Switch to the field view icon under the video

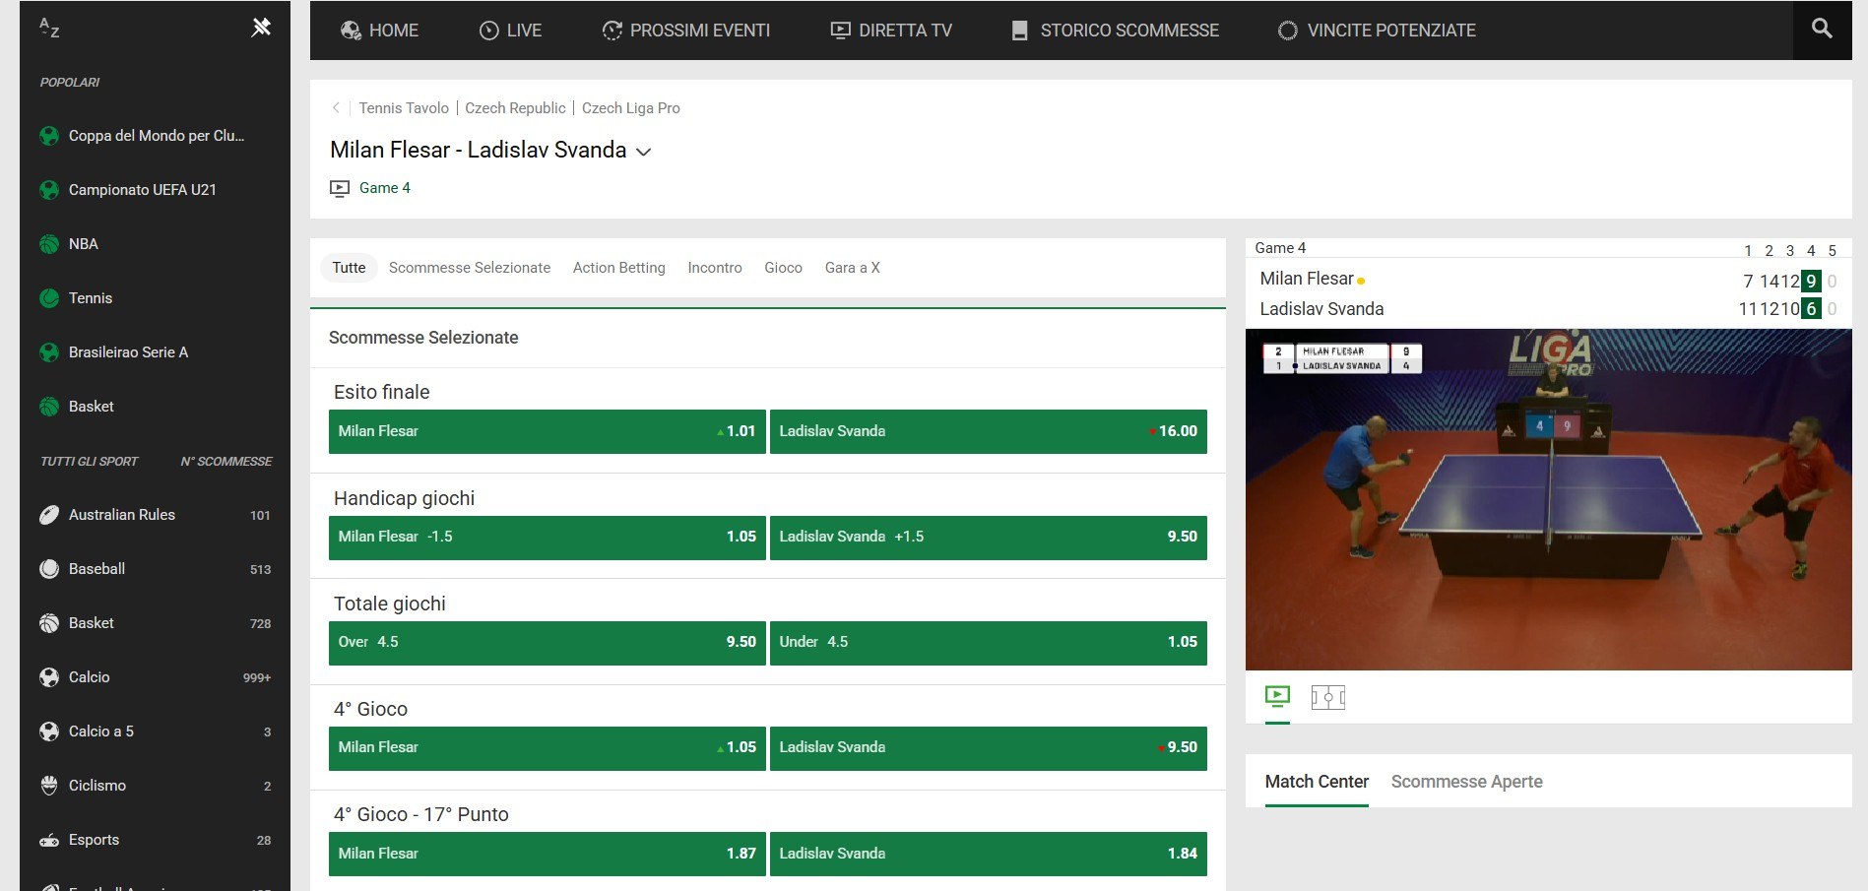coord(1328,698)
